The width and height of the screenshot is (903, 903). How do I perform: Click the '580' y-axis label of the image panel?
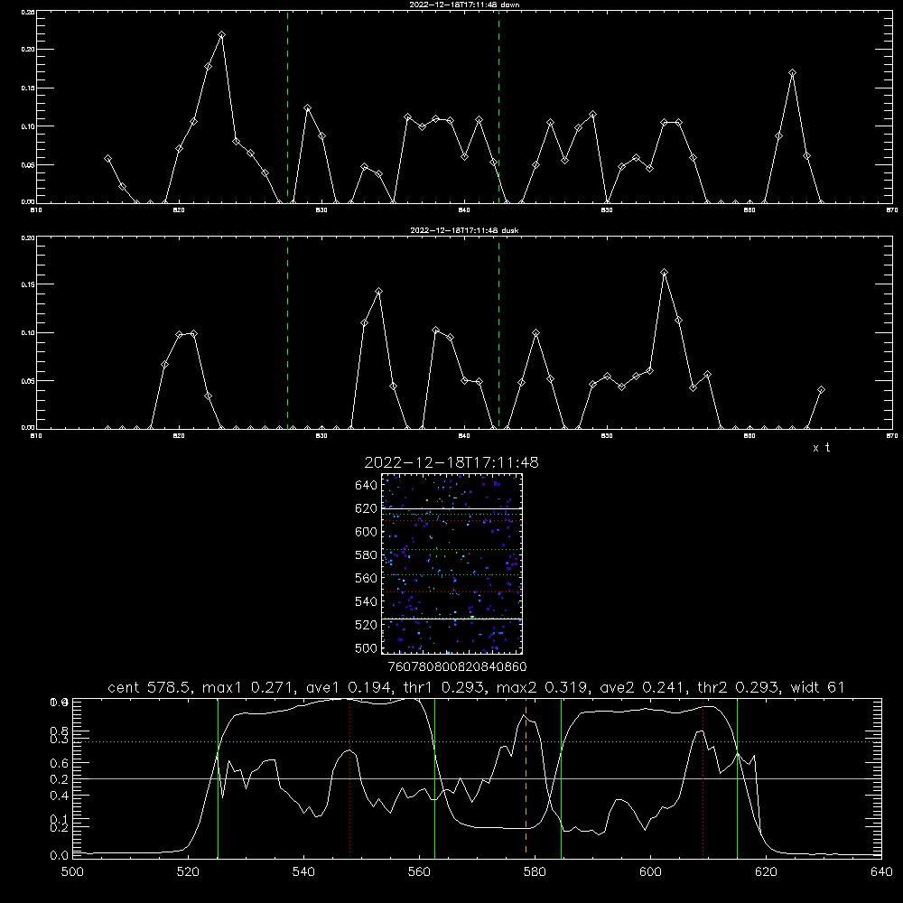pyautogui.click(x=367, y=555)
